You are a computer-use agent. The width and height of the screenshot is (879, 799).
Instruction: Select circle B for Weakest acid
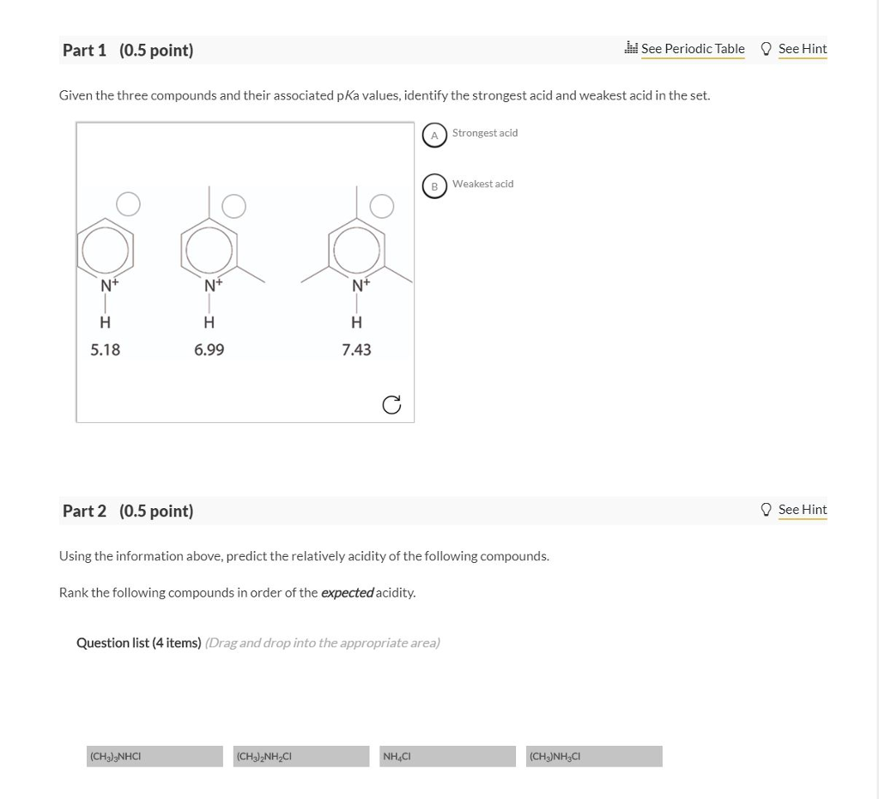coord(434,185)
